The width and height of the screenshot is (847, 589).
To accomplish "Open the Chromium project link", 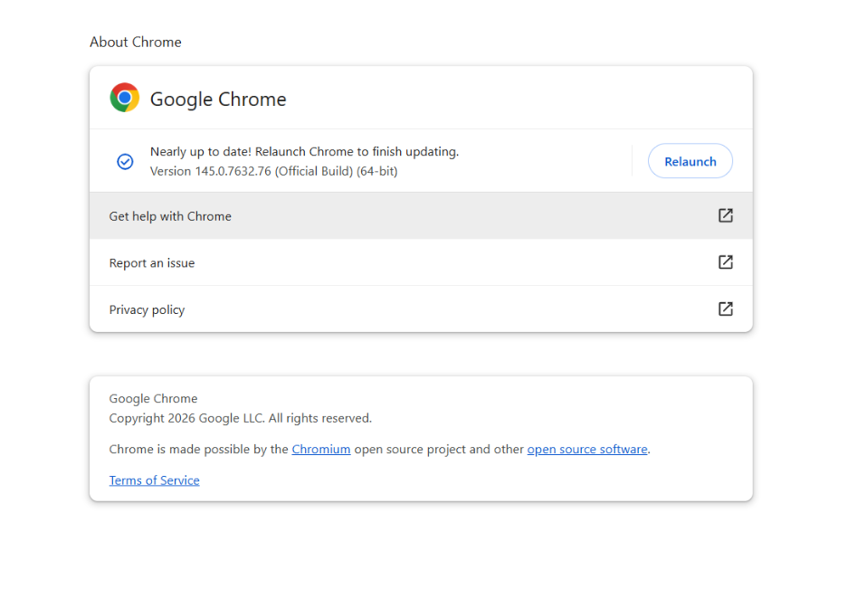I will point(321,449).
